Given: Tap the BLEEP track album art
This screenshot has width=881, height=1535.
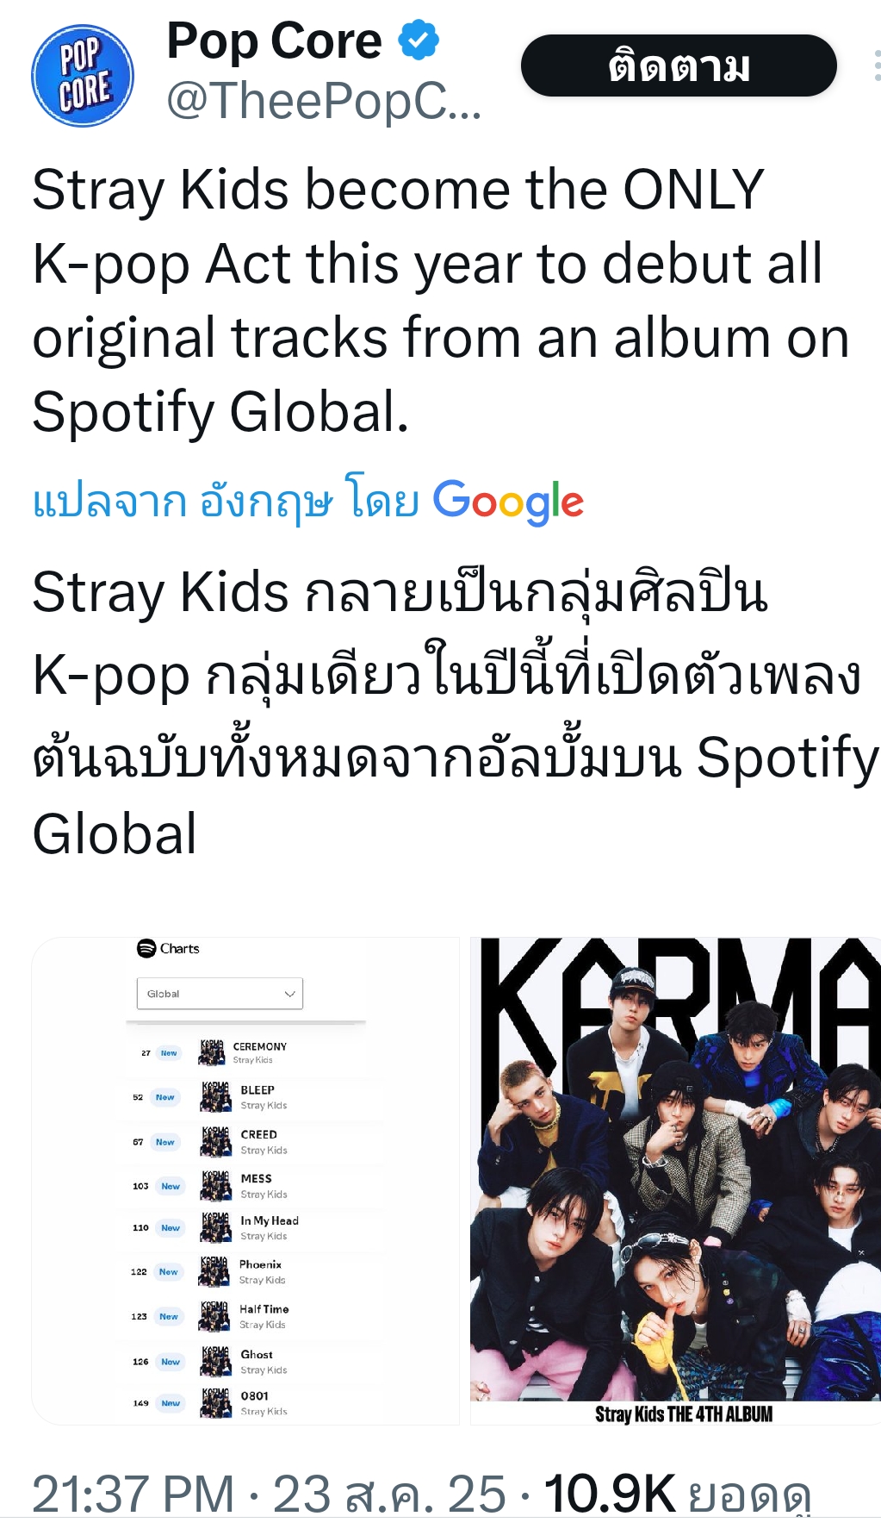Looking at the screenshot, I should 216,1096.
